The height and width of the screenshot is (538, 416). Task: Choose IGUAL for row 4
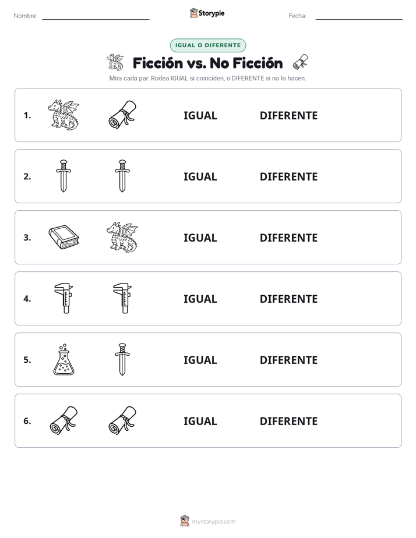[200, 299]
